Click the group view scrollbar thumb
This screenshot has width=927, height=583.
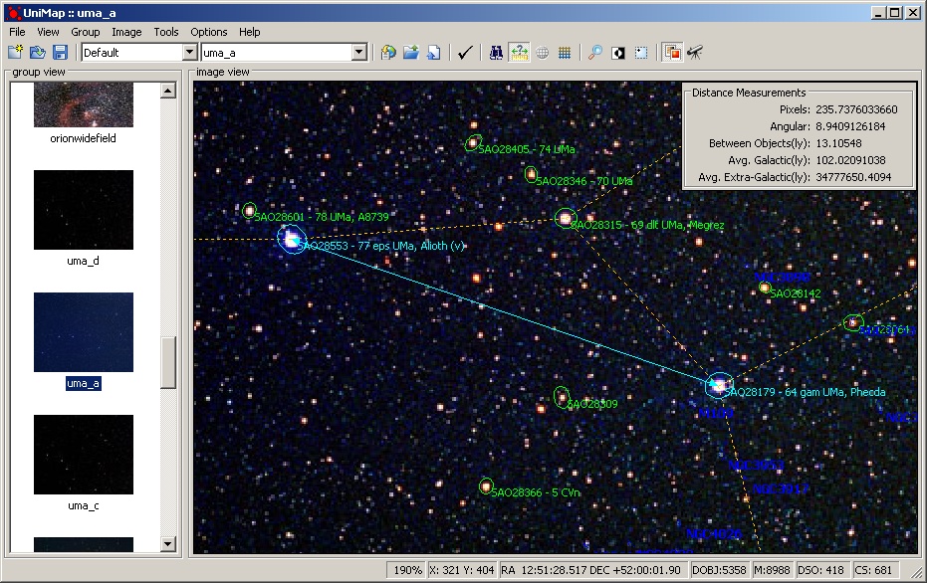[x=168, y=363]
